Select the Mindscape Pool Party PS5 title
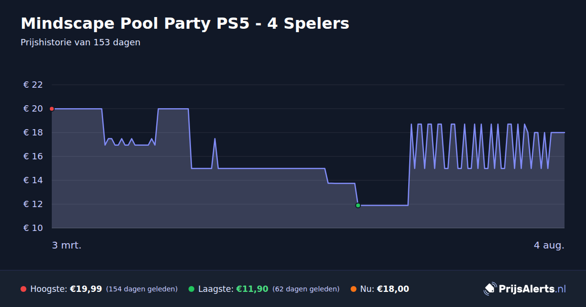 point(185,23)
